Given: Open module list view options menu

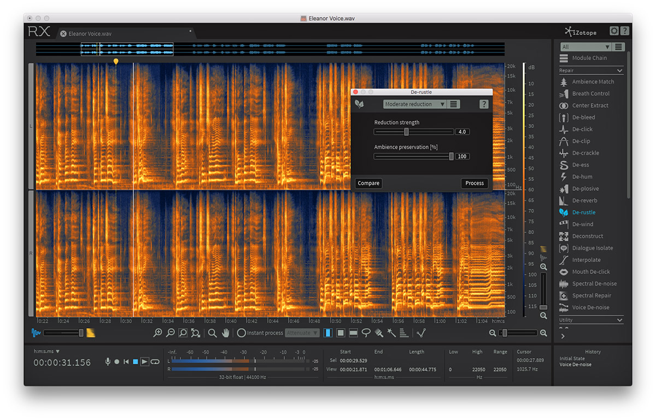Looking at the screenshot, I should 618,47.
